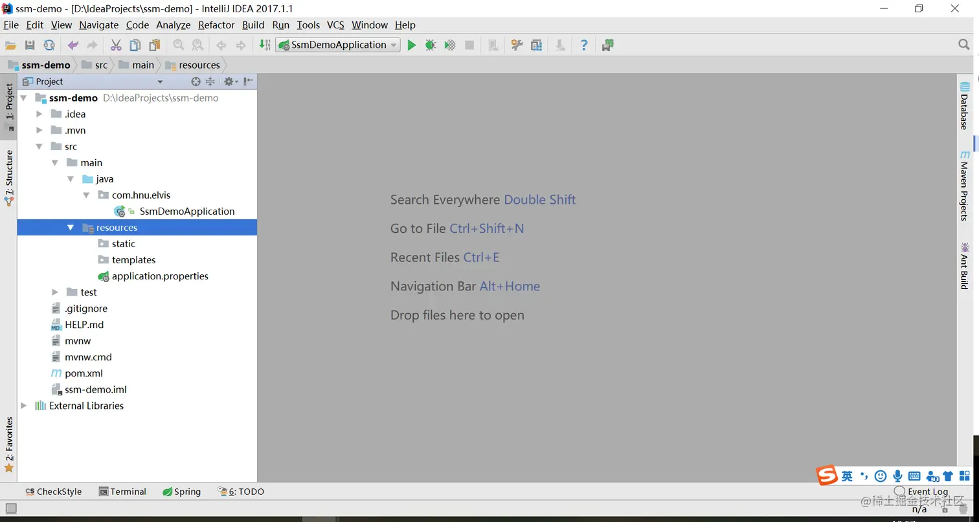This screenshot has height=522, width=979.
Task: Click the Undo arrow icon
Action: pyautogui.click(x=73, y=45)
